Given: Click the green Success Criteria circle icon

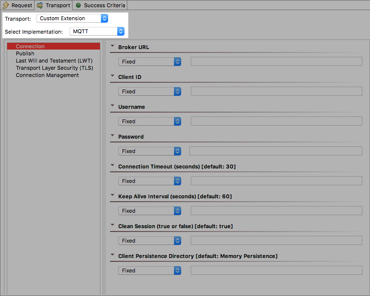Looking at the screenshot, I should pyautogui.click(x=78, y=5).
